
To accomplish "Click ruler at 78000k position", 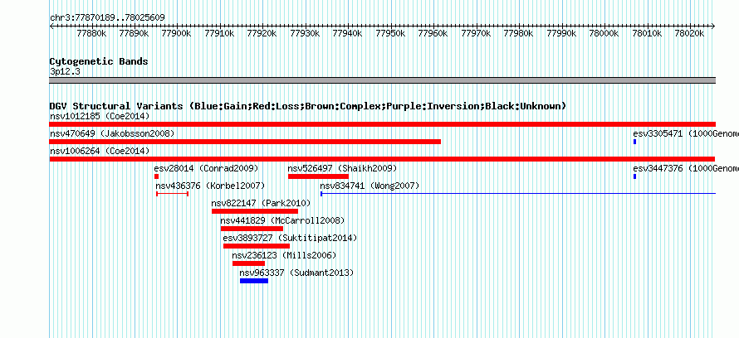I will pos(604,33).
